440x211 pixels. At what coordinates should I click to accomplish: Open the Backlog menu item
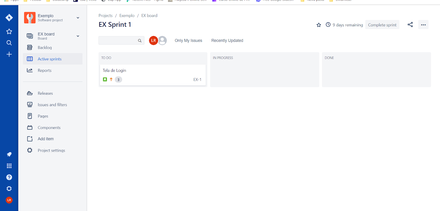[53, 47]
